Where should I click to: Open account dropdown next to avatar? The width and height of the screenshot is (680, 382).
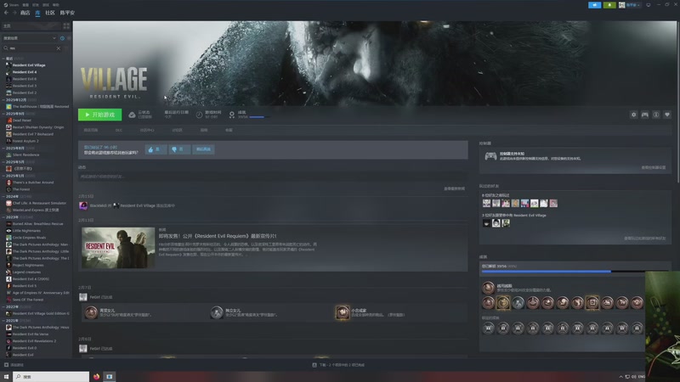(x=633, y=5)
